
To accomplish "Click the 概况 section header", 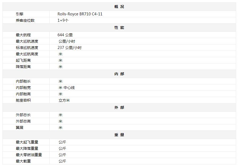I will (x=119, y=7).
